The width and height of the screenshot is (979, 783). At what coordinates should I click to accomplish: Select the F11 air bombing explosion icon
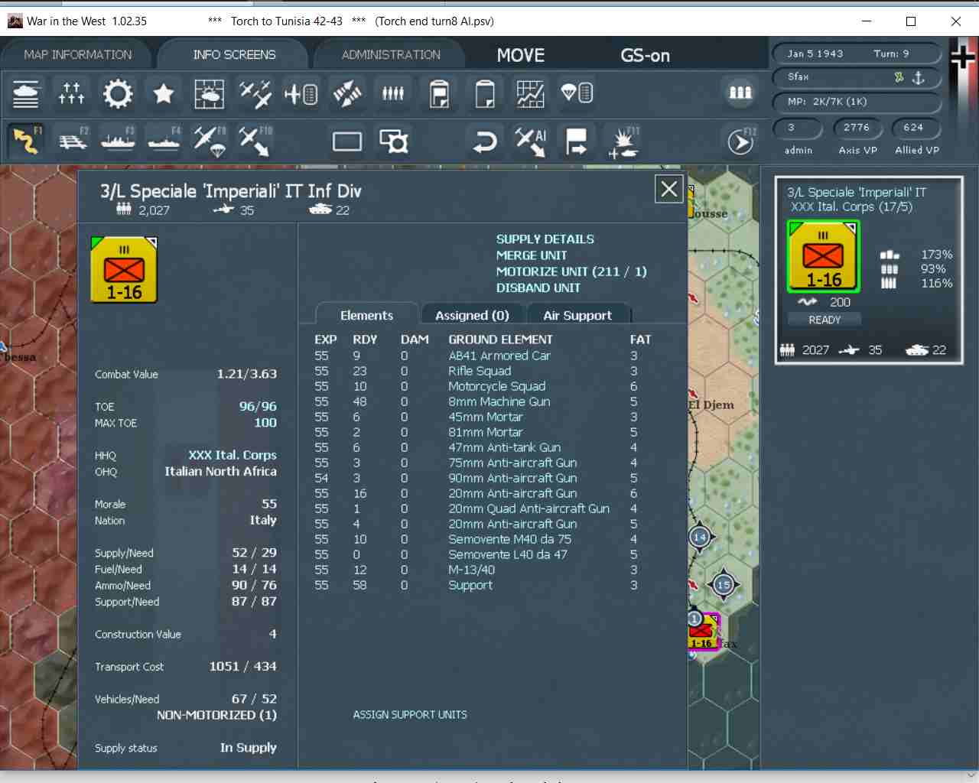(x=623, y=141)
